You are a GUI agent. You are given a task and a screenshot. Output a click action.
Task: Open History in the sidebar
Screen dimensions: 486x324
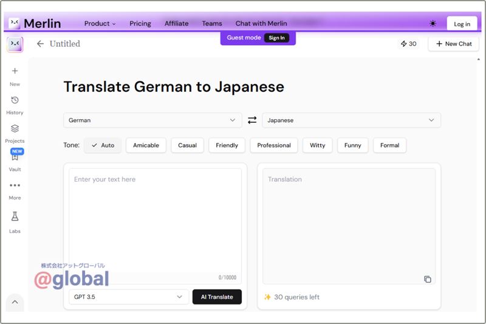pos(15,105)
